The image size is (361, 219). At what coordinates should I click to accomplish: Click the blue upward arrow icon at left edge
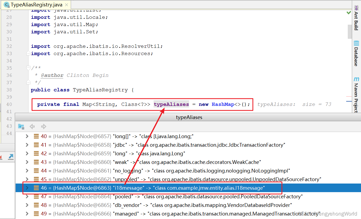click(x=11, y=157)
